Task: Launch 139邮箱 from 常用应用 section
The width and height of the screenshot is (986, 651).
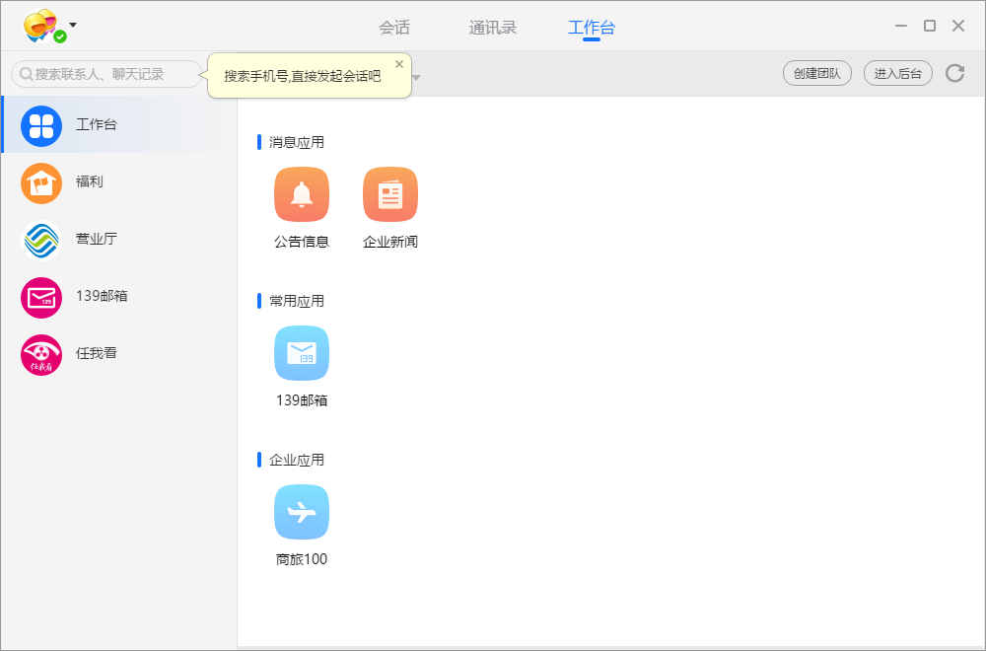Action: [302, 353]
